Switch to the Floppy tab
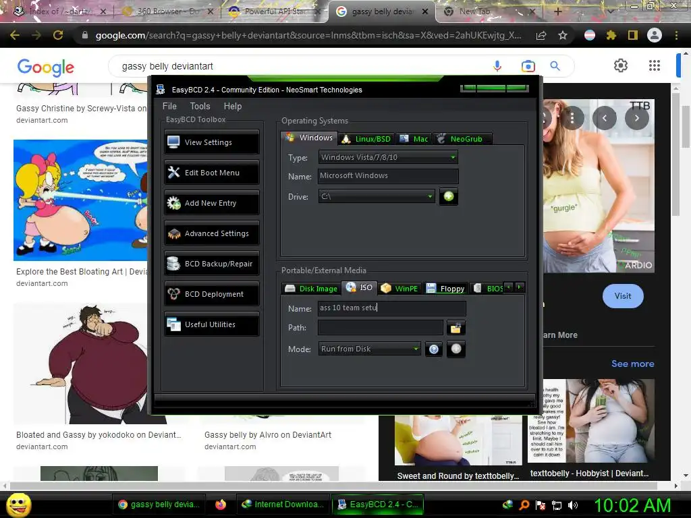 [x=445, y=289]
